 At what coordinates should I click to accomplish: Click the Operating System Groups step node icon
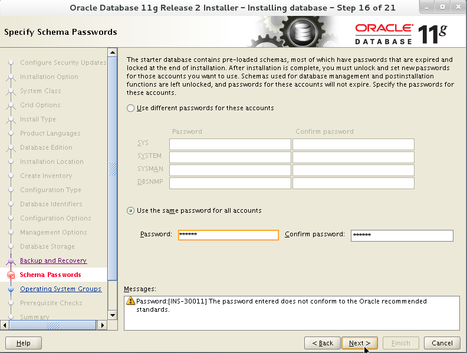(11, 289)
